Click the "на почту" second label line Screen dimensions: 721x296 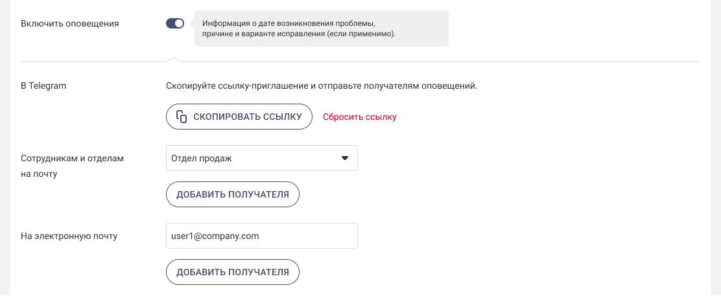point(39,174)
